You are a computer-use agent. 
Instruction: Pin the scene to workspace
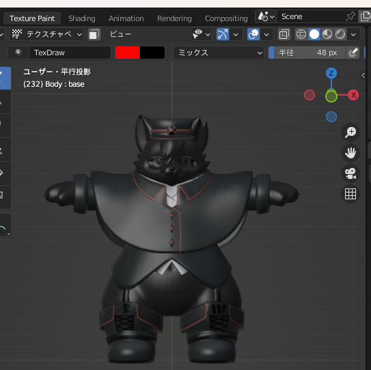pyautogui.click(x=351, y=16)
